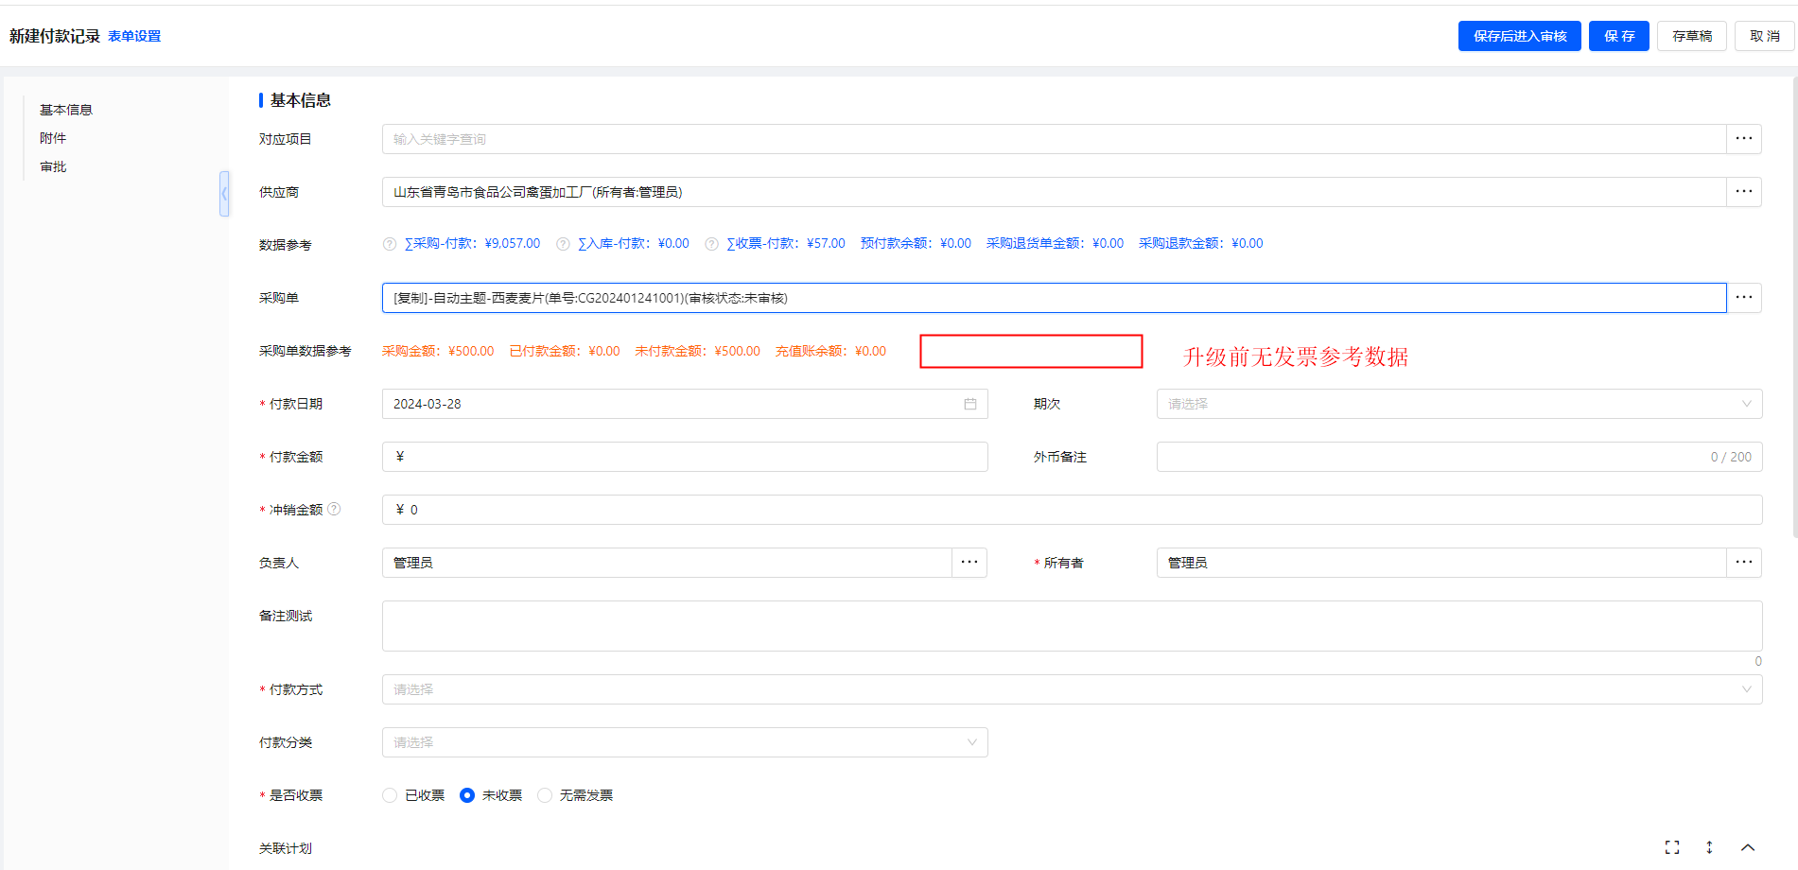Click ∑收票-付款 ¥57.00 link
The width and height of the screenshot is (1798, 870).
click(x=786, y=243)
